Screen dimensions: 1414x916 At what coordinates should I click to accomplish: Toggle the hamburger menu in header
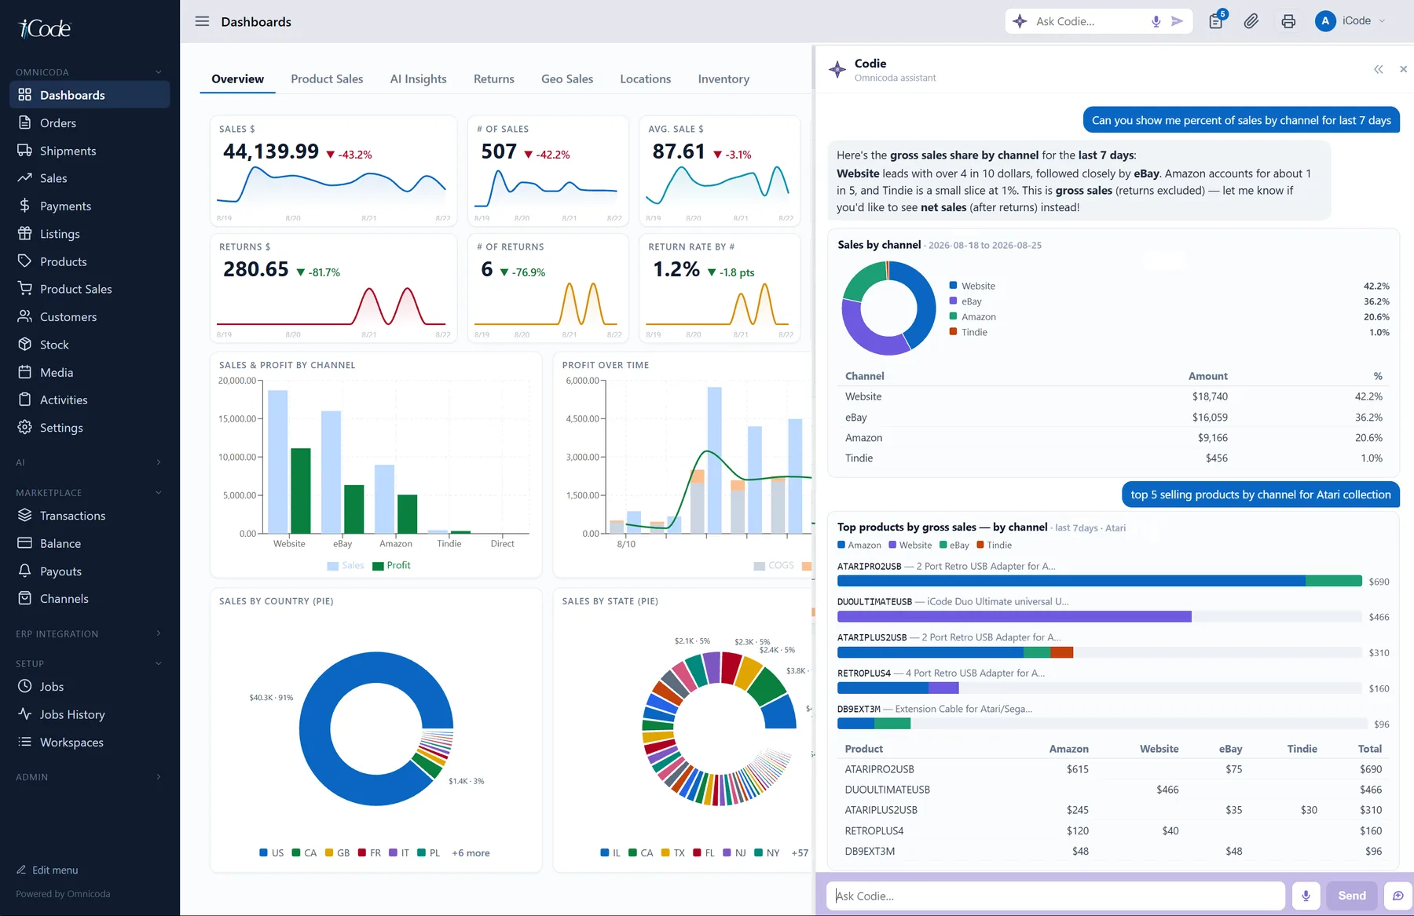click(x=202, y=21)
